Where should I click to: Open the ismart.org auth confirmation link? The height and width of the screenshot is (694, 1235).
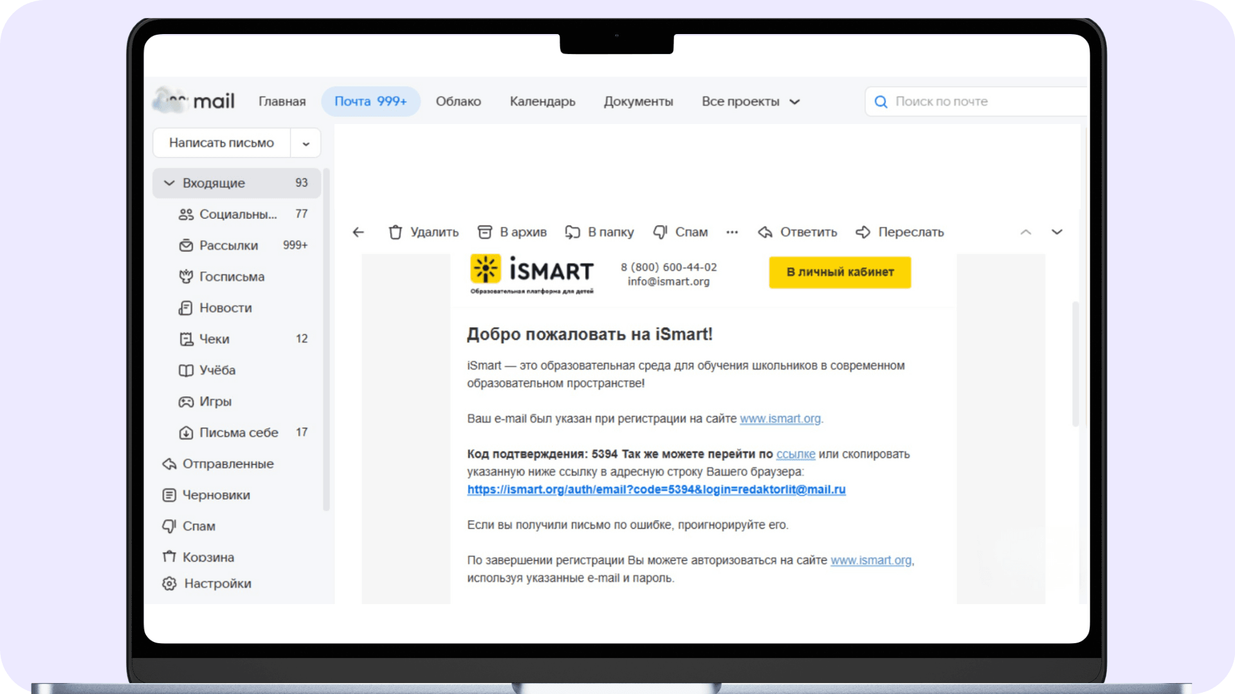tap(656, 490)
